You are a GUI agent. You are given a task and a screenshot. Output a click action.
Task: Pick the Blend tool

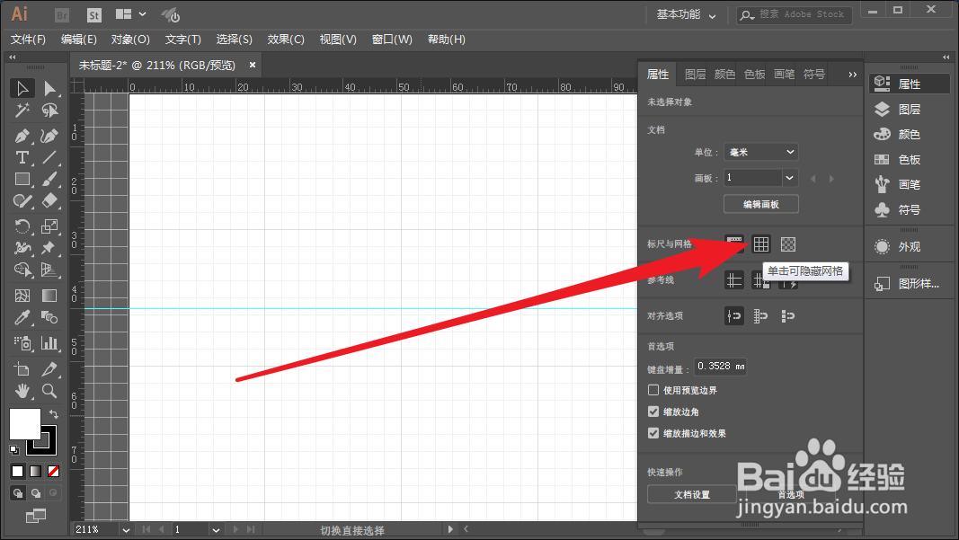coord(49,317)
